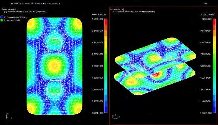
Task: Click the central yellow antinode in the left mesh
Action: 54,66
